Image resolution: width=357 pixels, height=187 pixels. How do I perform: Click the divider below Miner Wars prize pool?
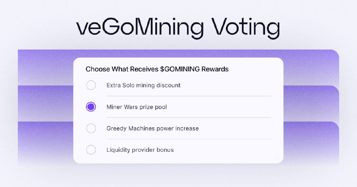189,117
